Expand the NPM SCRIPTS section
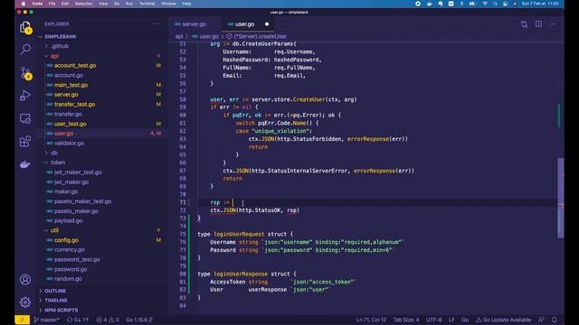 pyautogui.click(x=61, y=310)
